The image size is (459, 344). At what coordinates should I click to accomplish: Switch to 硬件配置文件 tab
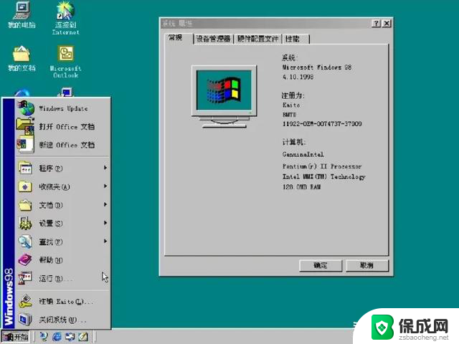(x=258, y=39)
